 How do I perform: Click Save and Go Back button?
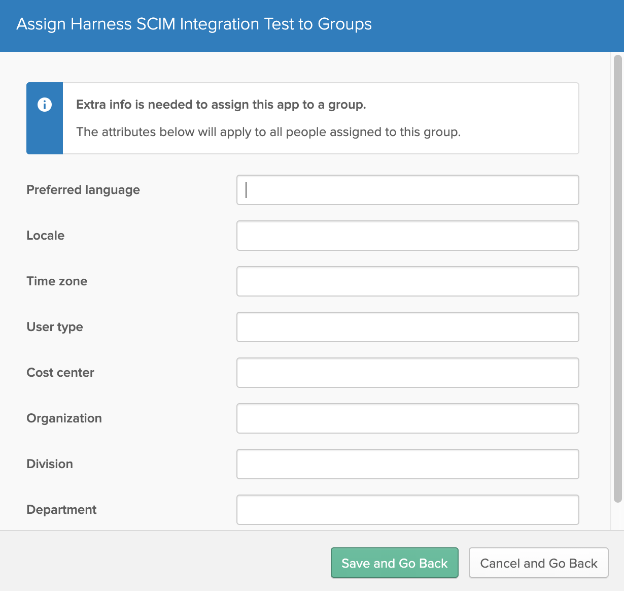(x=395, y=563)
